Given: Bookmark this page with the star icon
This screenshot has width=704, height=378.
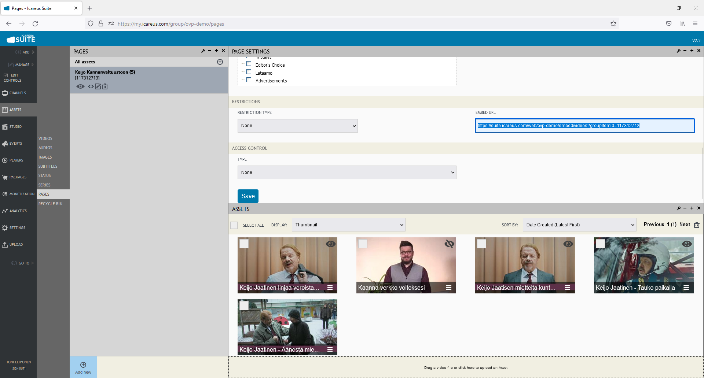Looking at the screenshot, I should pos(613,24).
